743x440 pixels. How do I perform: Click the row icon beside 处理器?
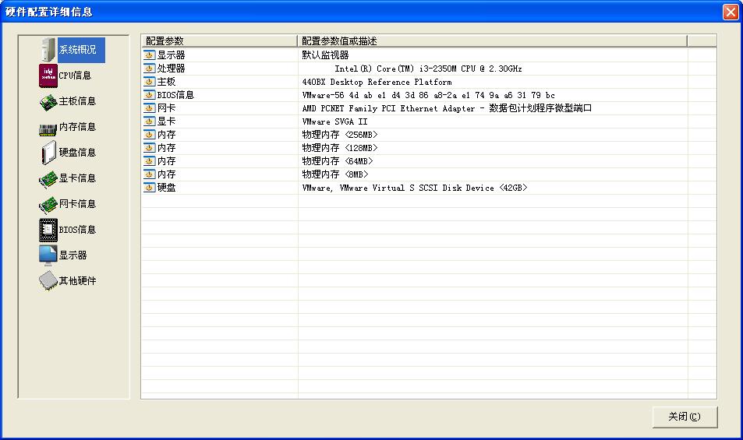tap(149, 69)
